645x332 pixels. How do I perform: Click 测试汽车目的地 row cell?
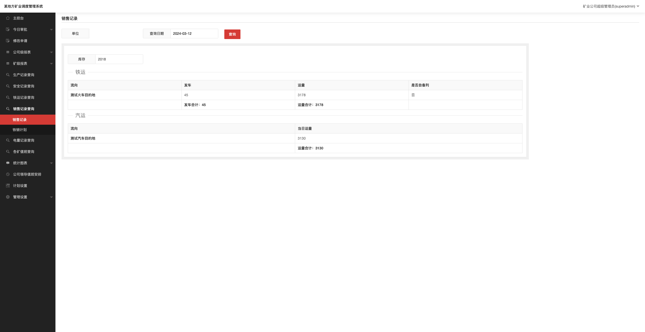181,138
